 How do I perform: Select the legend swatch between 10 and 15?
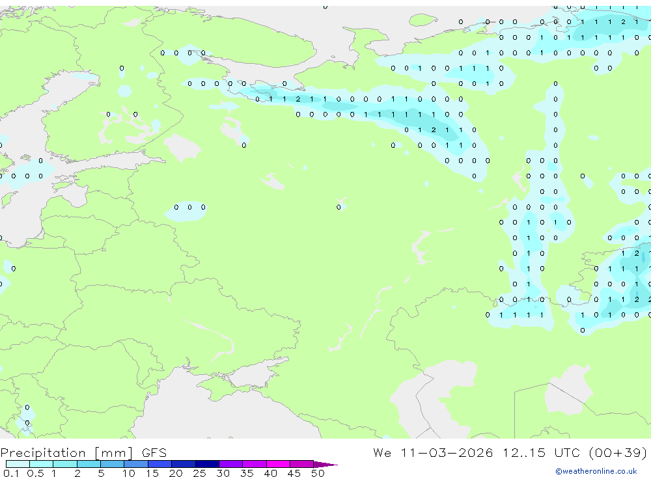(x=136, y=464)
